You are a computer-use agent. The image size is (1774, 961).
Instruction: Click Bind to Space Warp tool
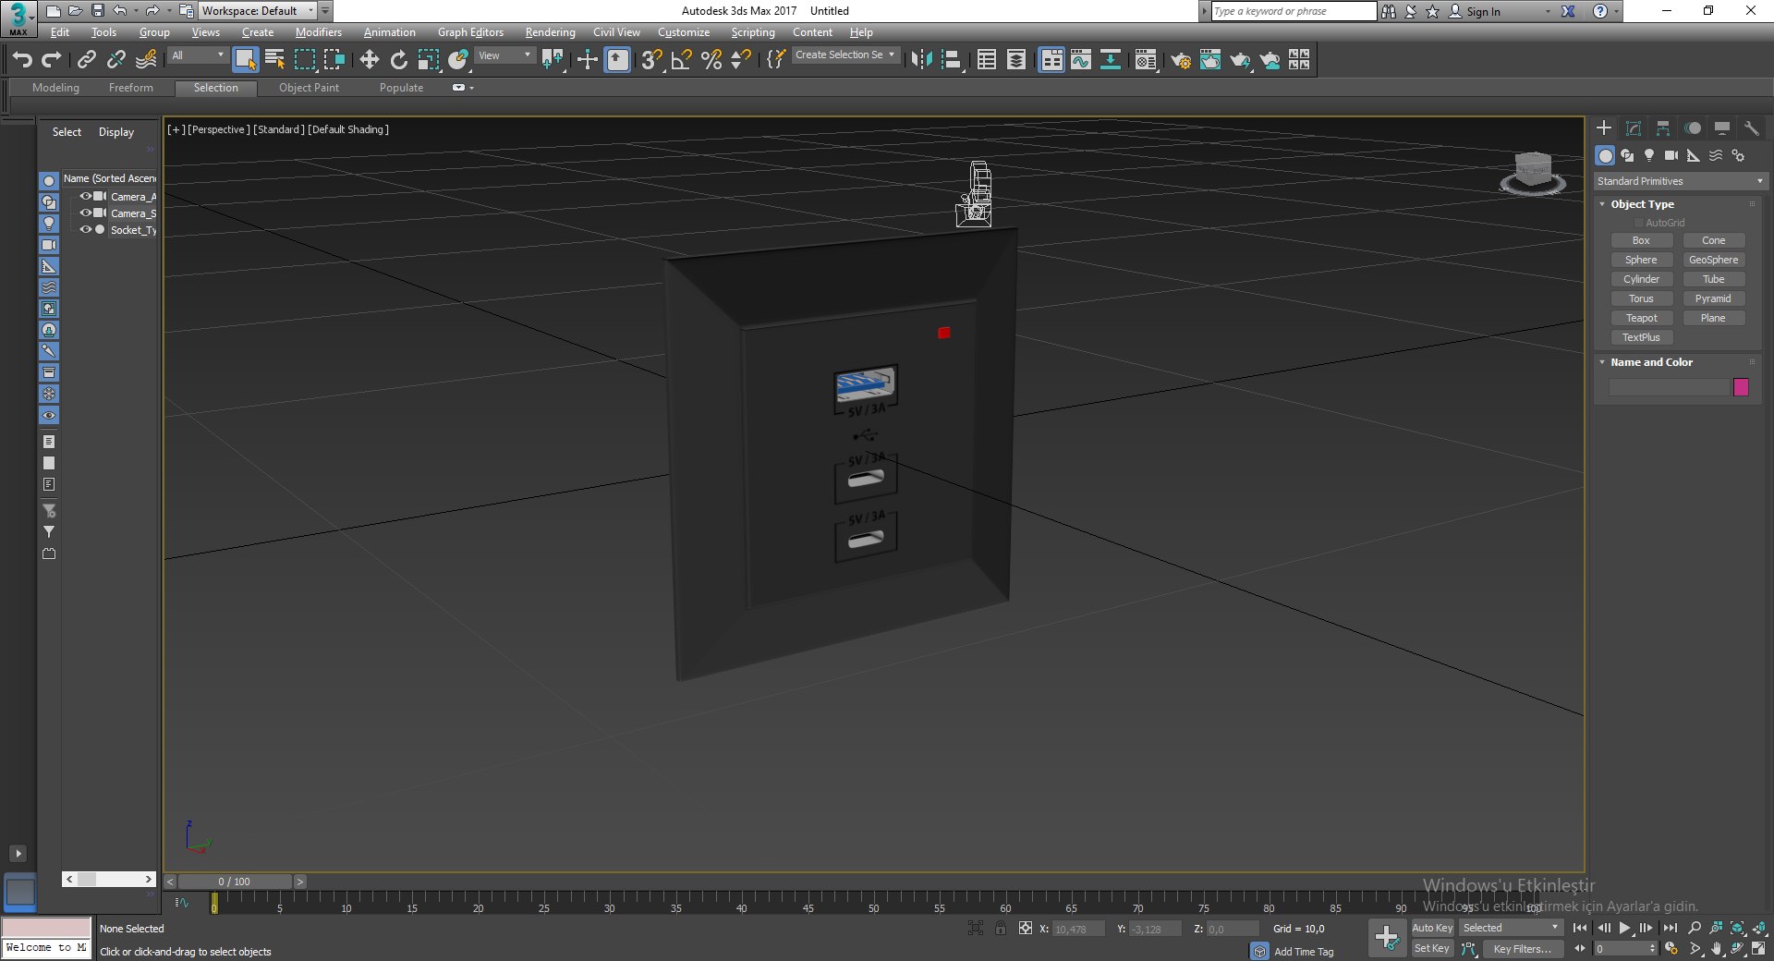146,60
